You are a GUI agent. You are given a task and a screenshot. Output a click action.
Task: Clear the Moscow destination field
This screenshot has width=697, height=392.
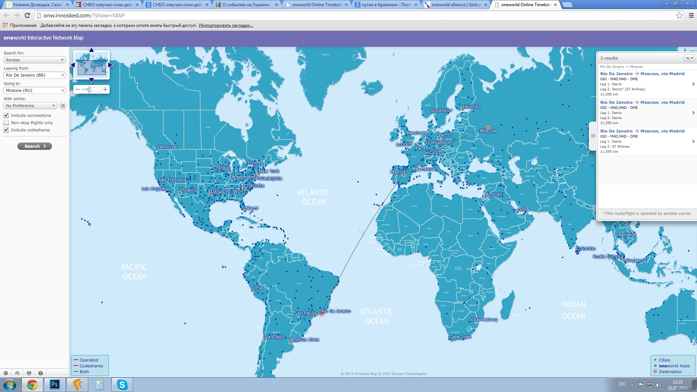[x=62, y=90]
